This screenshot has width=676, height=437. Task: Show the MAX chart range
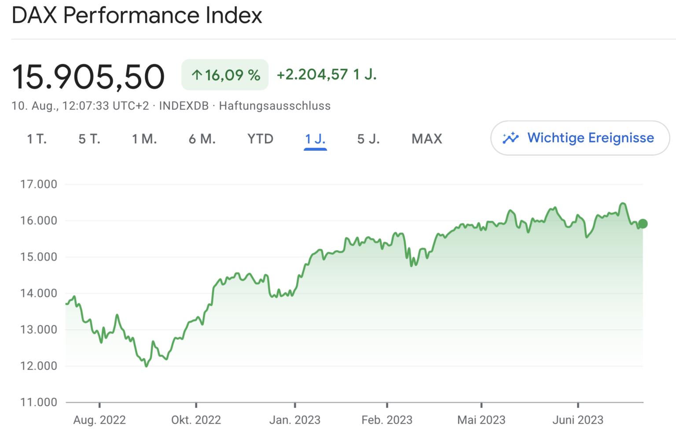click(427, 139)
